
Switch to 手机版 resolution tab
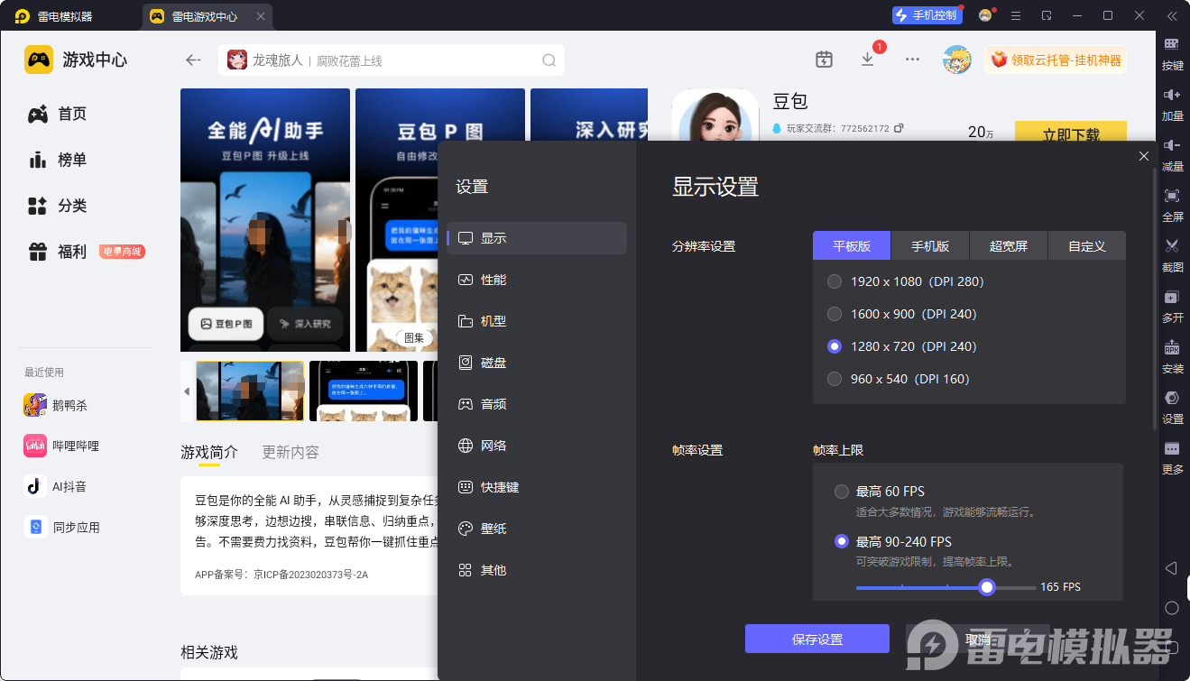tap(929, 246)
